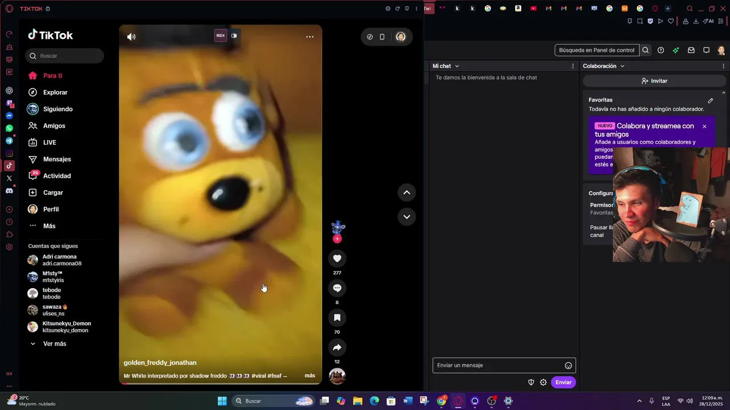Open the chat emoji picker
The image size is (730, 410).
[x=568, y=366]
